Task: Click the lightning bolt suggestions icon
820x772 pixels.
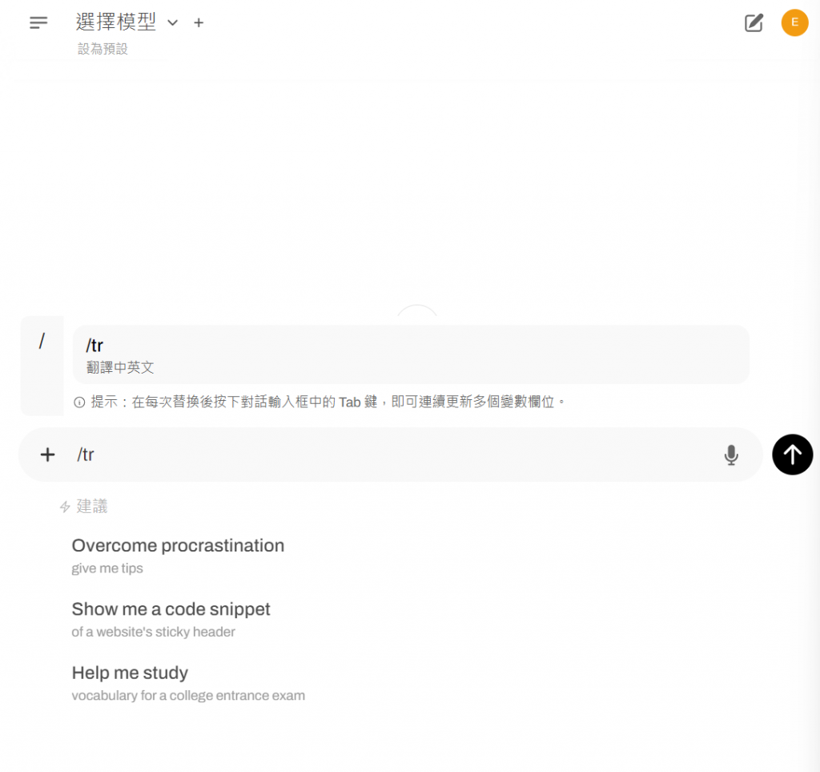Action: click(x=65, y=507)
